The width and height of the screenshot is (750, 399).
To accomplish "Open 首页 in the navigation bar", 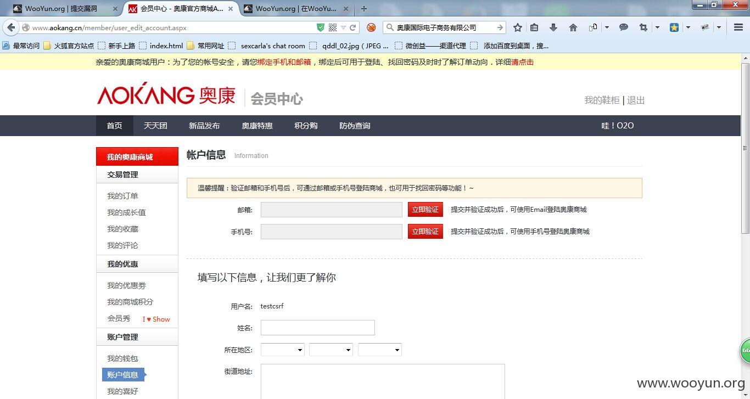I will point(114,126).
